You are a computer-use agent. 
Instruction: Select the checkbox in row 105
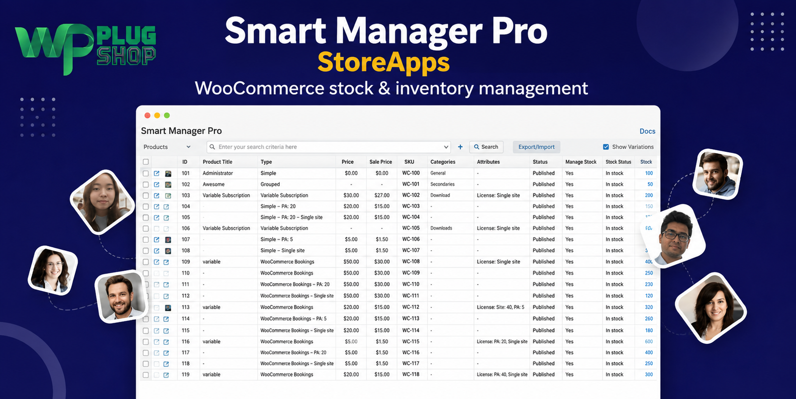[x=146, y=217]
